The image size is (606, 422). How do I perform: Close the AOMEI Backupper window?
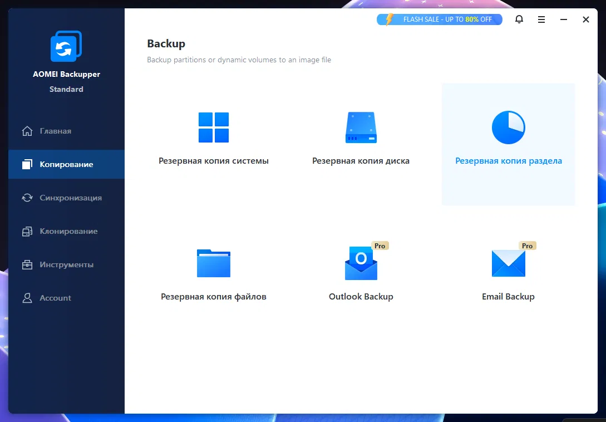coord(586,19)
